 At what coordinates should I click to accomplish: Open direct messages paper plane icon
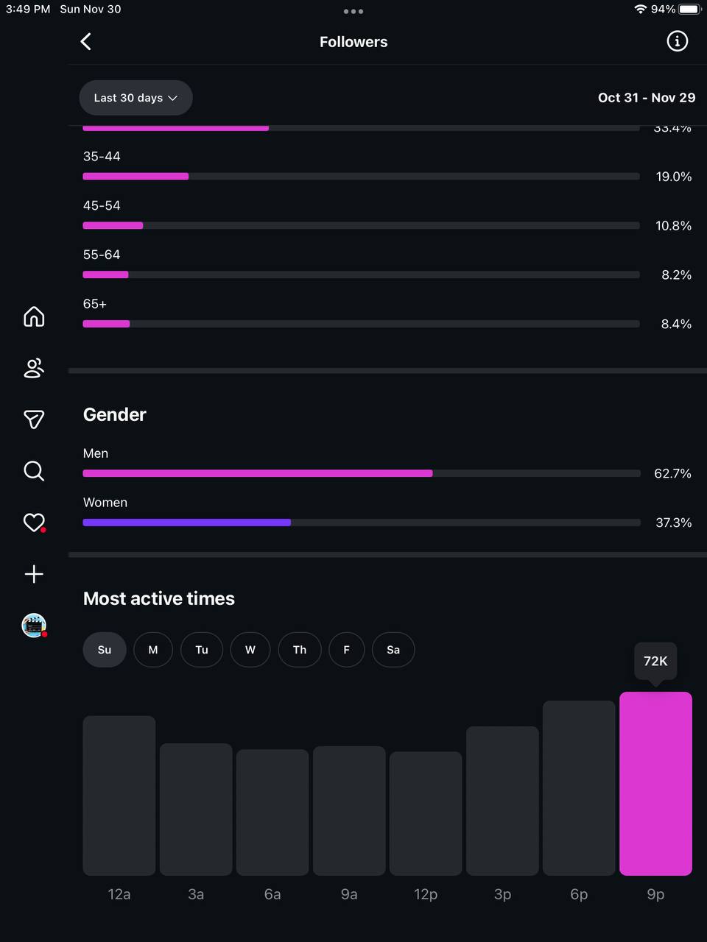[34, 419]
